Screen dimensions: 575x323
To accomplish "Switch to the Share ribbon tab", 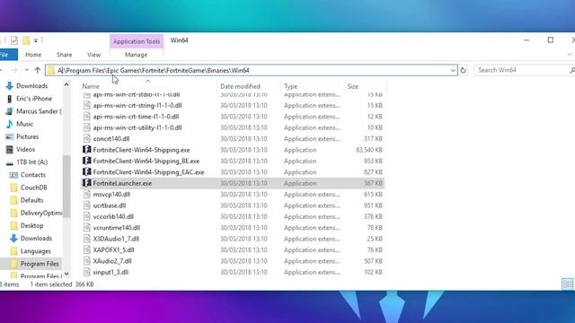I will [x=64, y=55].
